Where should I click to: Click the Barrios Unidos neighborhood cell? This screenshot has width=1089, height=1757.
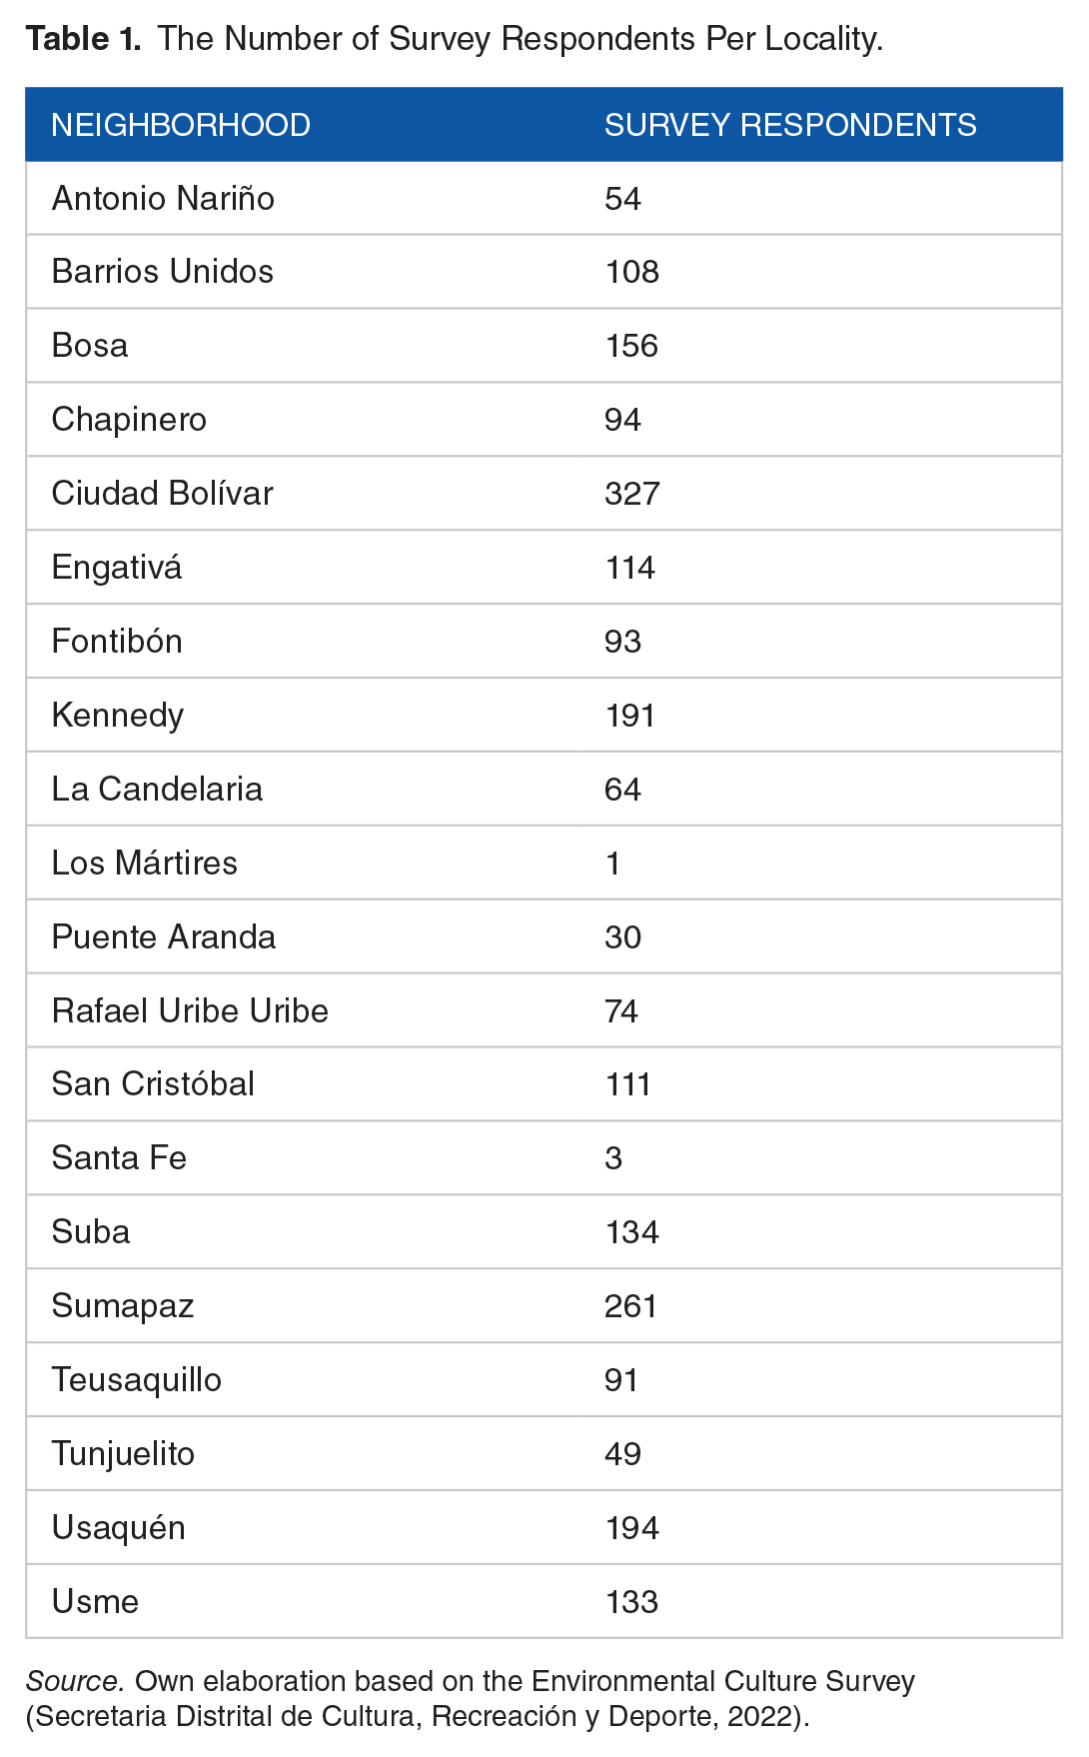click(163, 272)
